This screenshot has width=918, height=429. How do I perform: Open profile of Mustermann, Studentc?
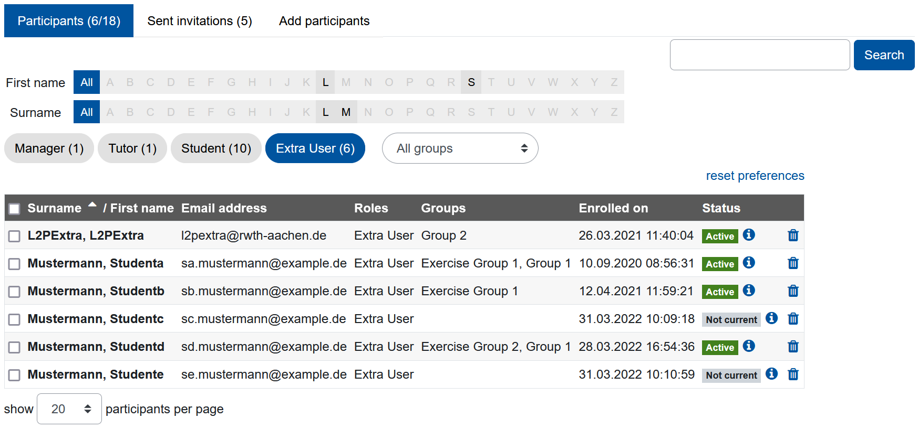[96, 319]
